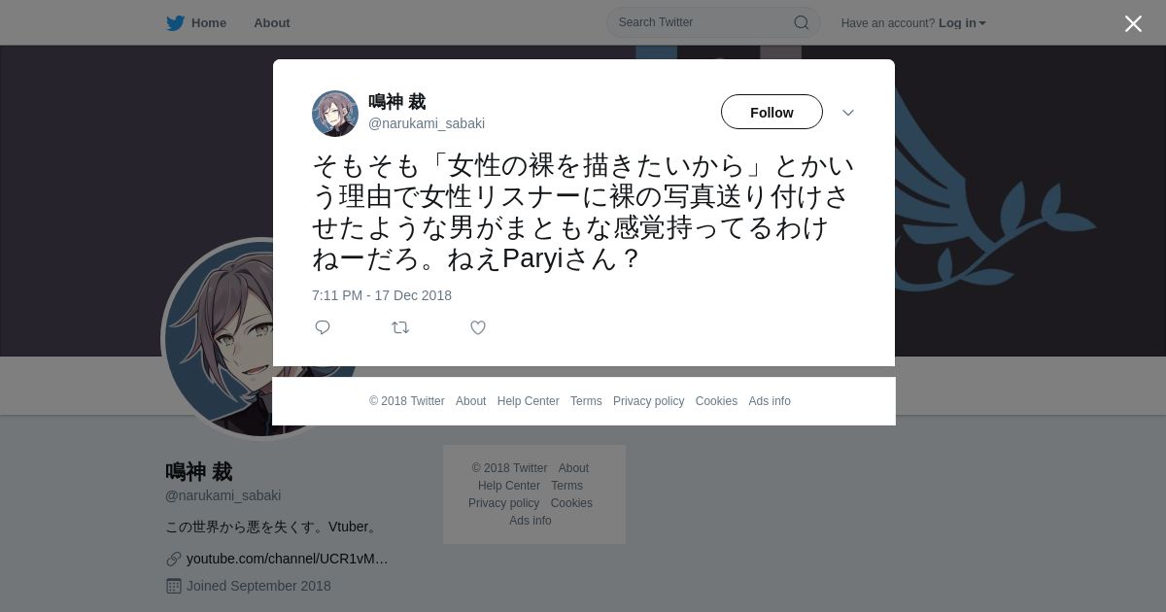The image size is (1166, 612).
Task: Open Privacy policy link in modal footer
Action: click(x=648, y=401)
